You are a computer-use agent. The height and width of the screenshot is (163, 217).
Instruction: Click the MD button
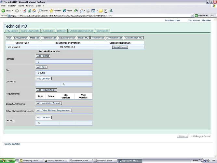tap(9, 38)
